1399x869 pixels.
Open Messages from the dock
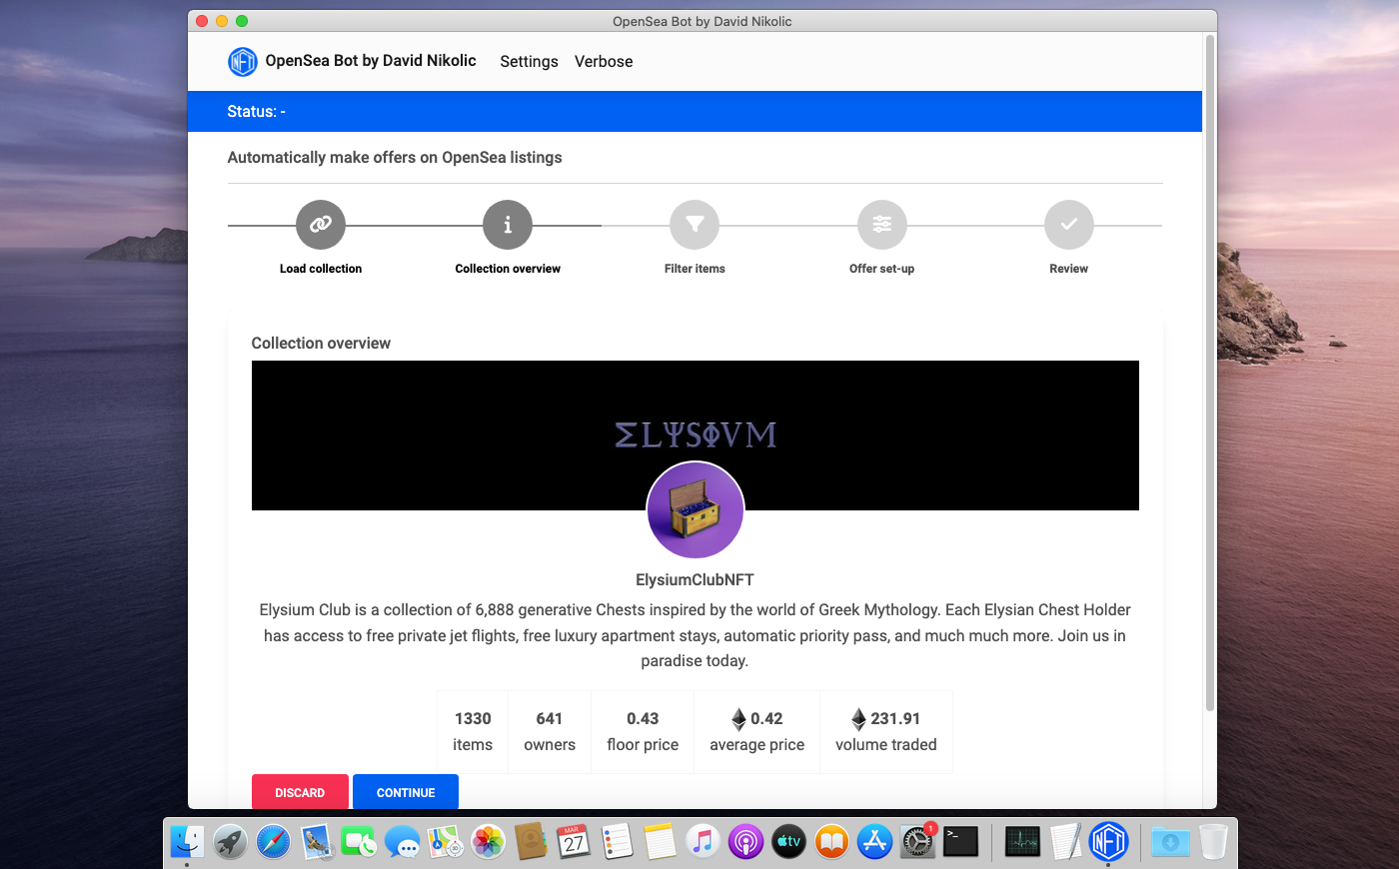(x=403, y=842)
